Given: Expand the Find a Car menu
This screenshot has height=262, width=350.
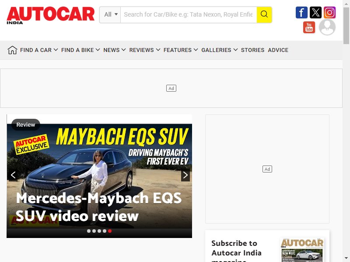Looking at the screenshot, I should click(39, 50).
